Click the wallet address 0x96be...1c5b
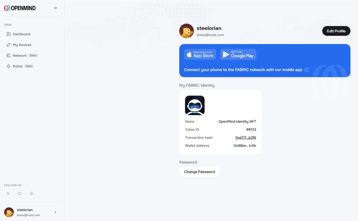 [x=245, y=146]
